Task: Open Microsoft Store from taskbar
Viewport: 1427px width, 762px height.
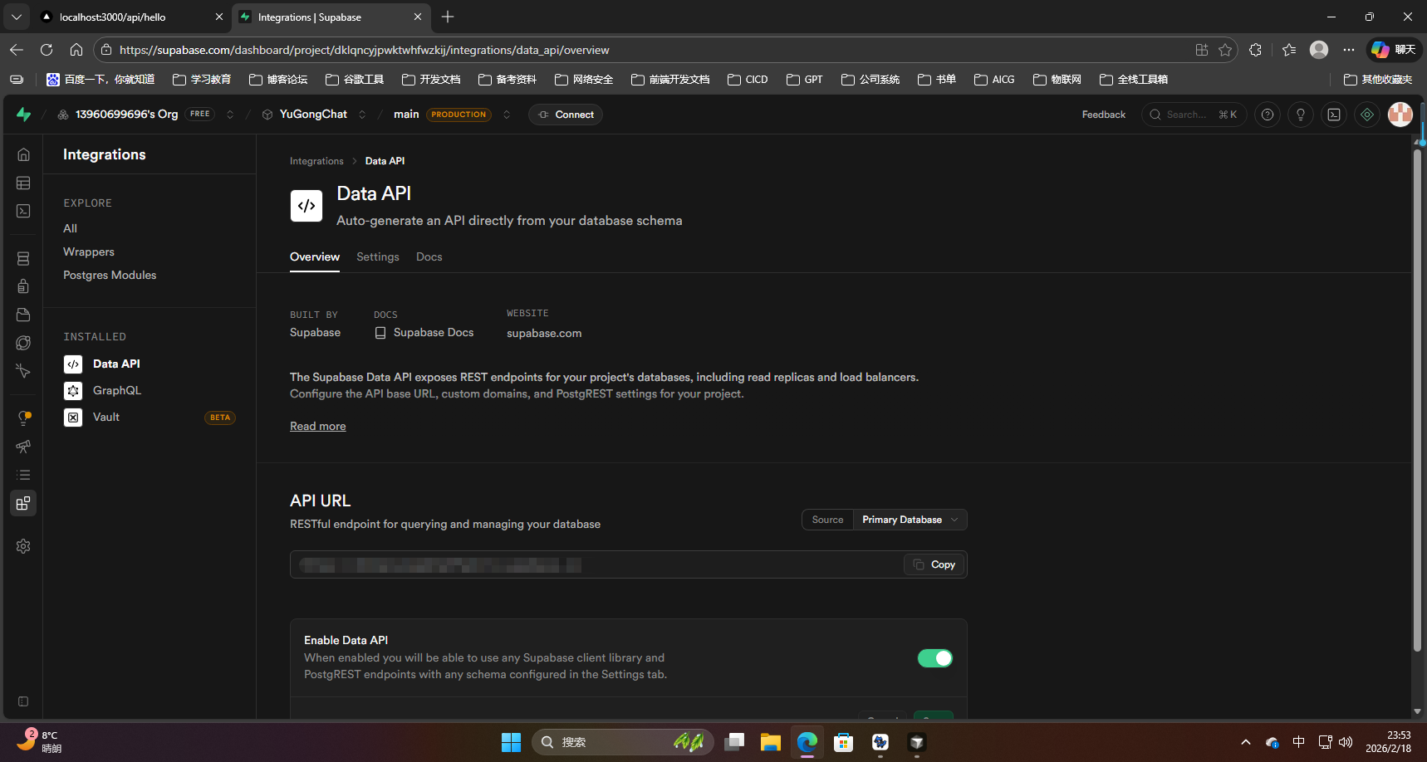Action: click(844, 742)
